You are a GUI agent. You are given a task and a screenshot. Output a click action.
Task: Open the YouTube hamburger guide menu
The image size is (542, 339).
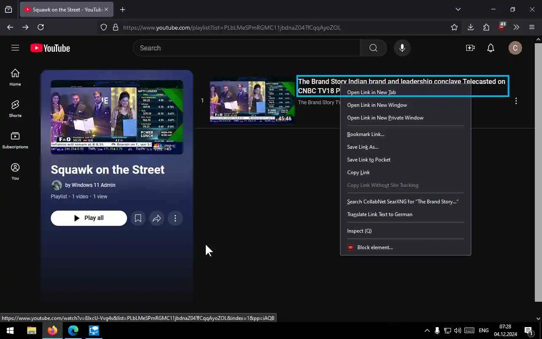point(15,48)
